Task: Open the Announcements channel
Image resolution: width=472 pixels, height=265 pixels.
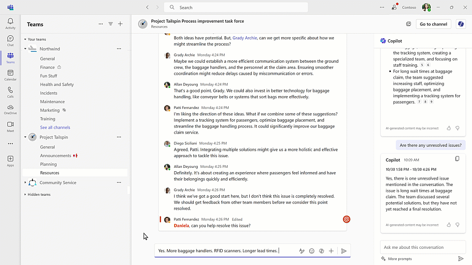Action: [x=56, y=156]
